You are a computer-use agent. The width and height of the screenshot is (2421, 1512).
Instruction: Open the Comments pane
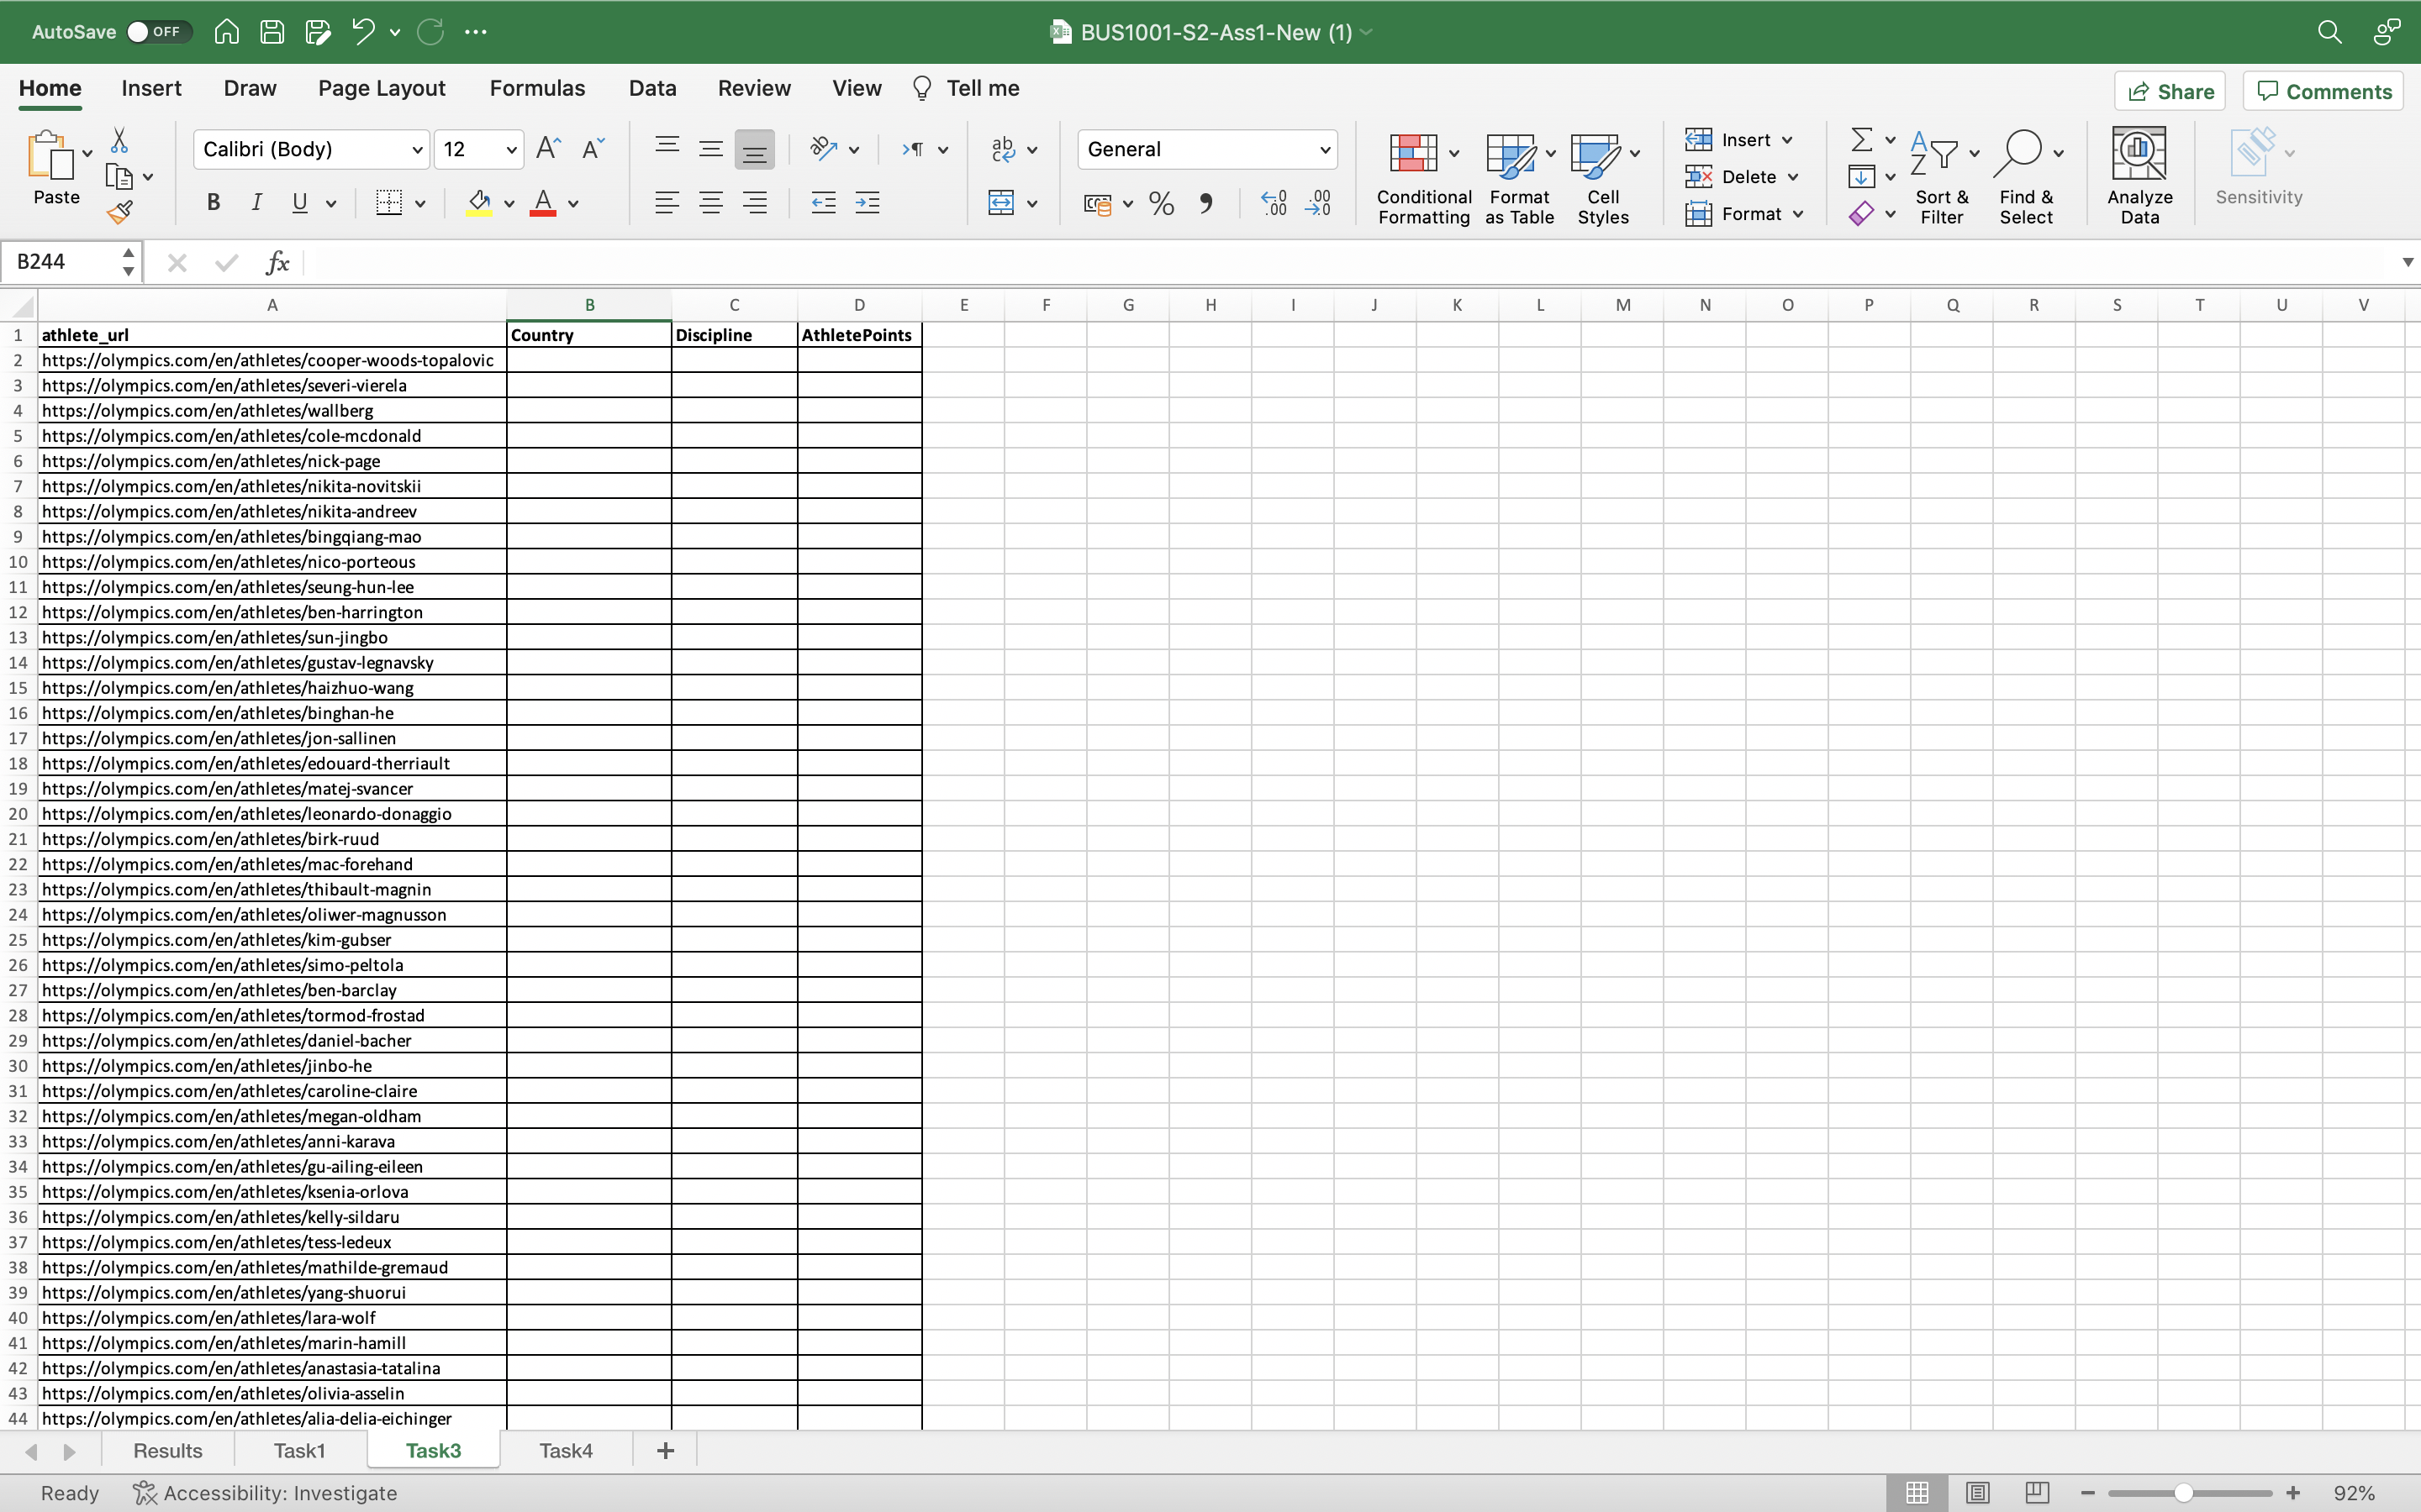pos(2322,90)
